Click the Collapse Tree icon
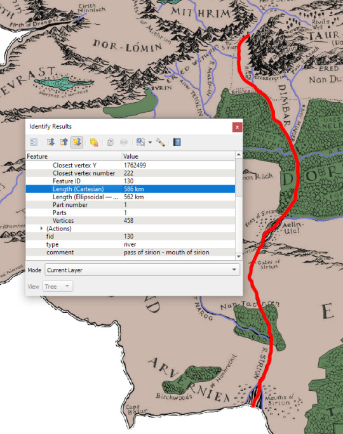 [x=64, y=142]
